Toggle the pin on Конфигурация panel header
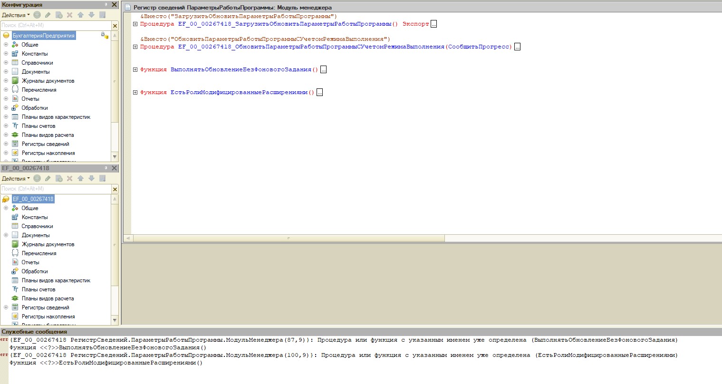Viewport: 722px width, 384px height. (106, 5)
